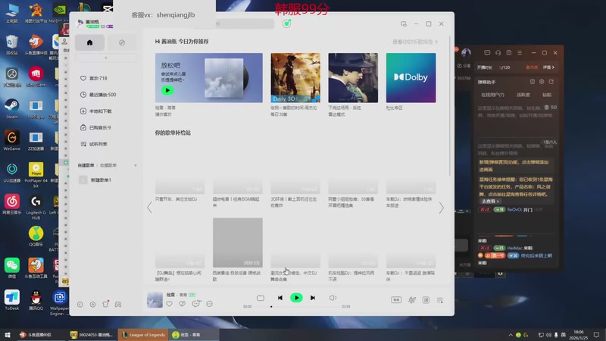Show hidden tray icons with the up arrow
The image size is (606, 341).
click(511, 335)
